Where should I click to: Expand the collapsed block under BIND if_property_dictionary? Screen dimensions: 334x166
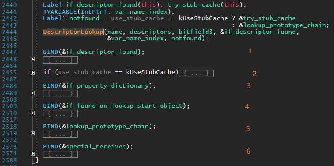pyautogui.click(x=32, y=93)
